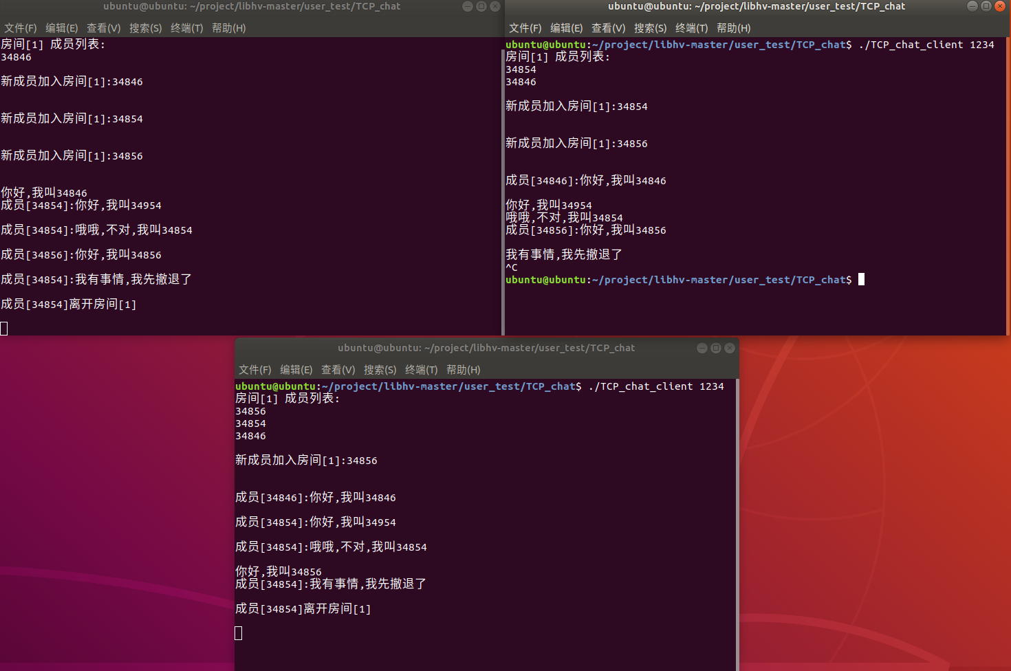Click "成员[34854]:哦哦,不对,我叫34854" in top-left terminal
This screenshot has height=671, width=1011.
pos(97,230)
